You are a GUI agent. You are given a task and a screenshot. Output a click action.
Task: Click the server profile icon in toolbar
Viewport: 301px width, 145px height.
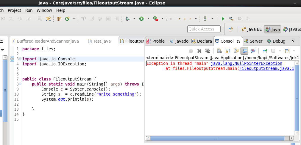point(205,19)
